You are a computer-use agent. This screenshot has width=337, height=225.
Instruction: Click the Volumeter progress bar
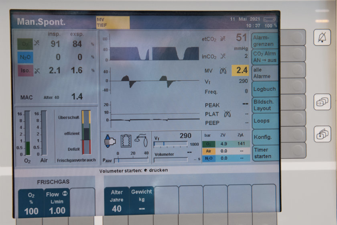pyautogui.click(x=171, y=160)
